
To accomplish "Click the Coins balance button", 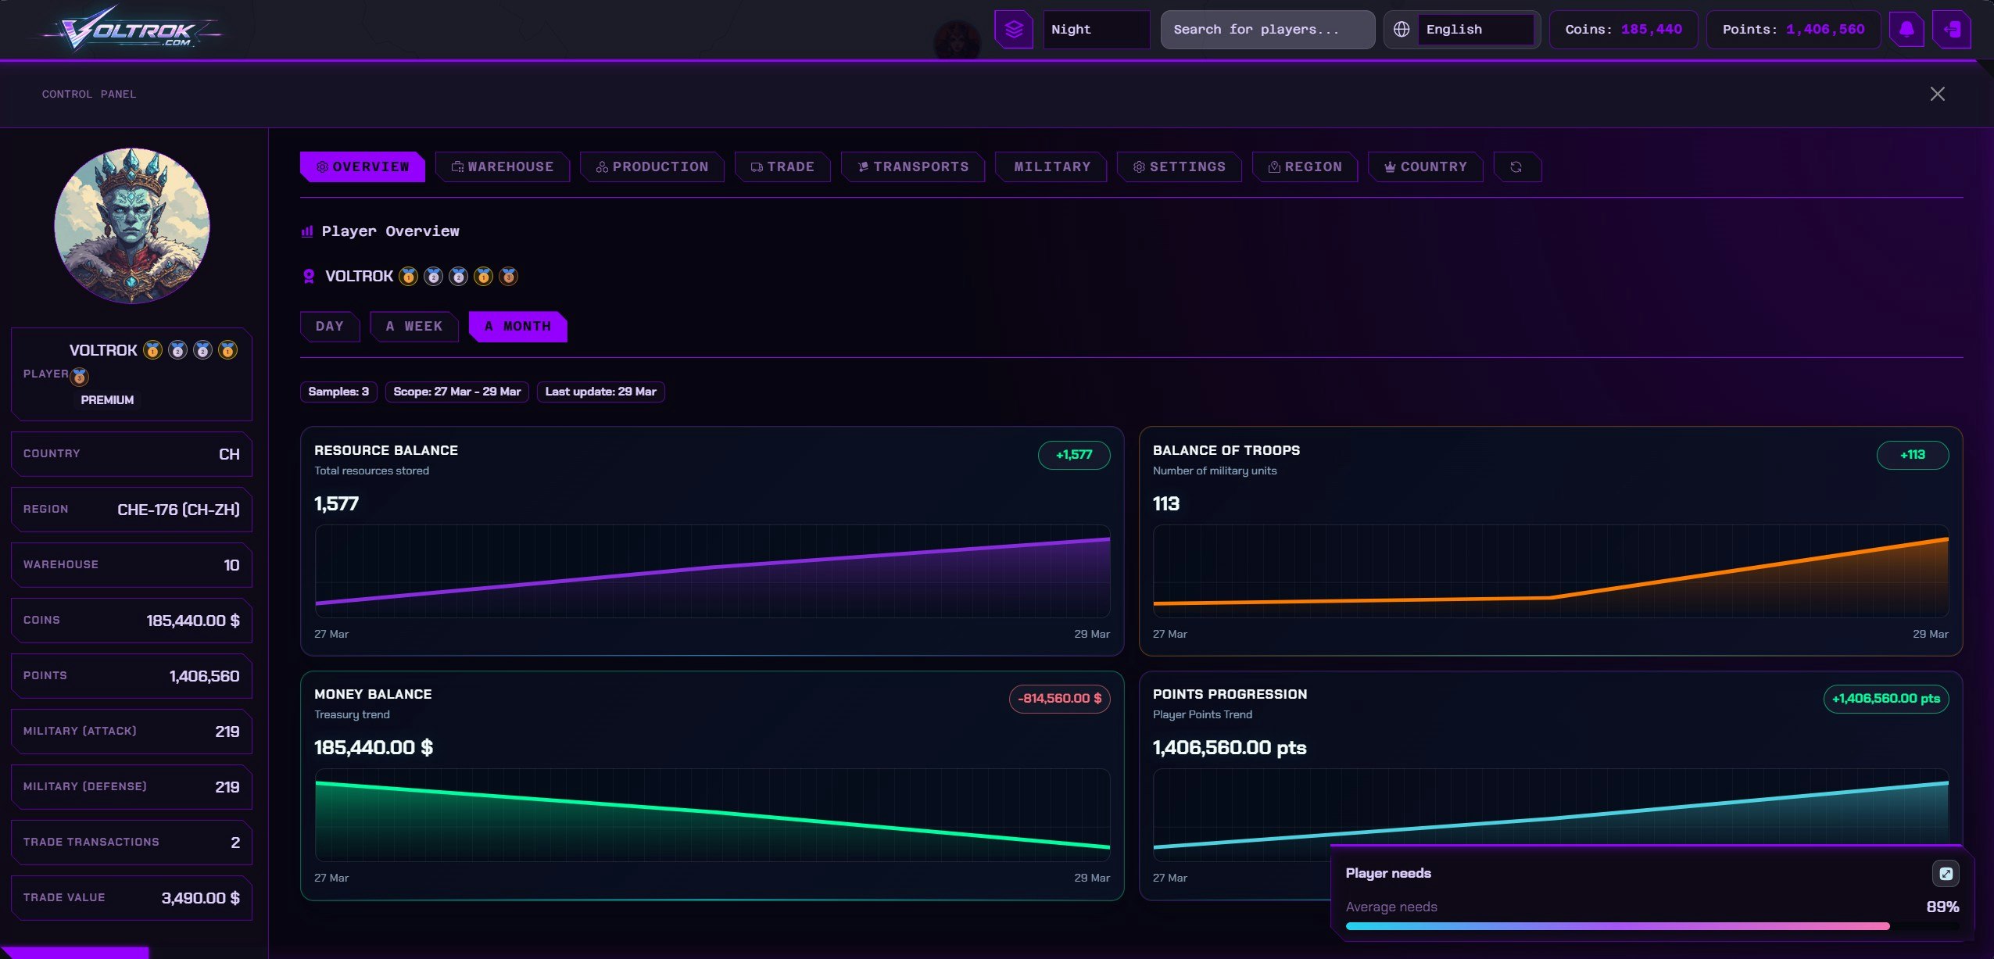I will tap(1623, 30).
